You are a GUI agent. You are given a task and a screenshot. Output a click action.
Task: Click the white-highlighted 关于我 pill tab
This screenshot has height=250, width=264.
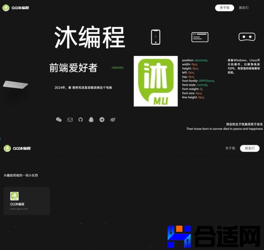coord(224,8)
